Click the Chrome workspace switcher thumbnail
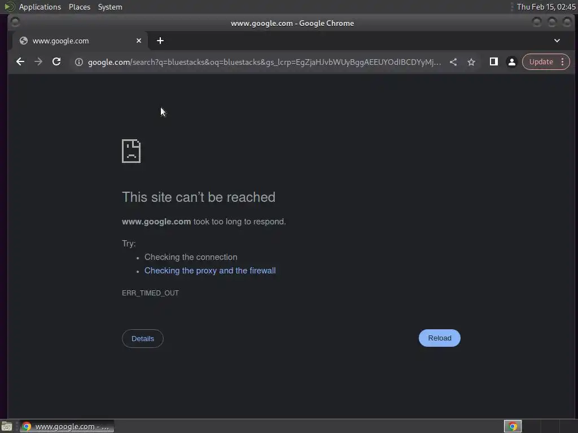The width and height of the screenshot is (578, 433). point(513,426)
